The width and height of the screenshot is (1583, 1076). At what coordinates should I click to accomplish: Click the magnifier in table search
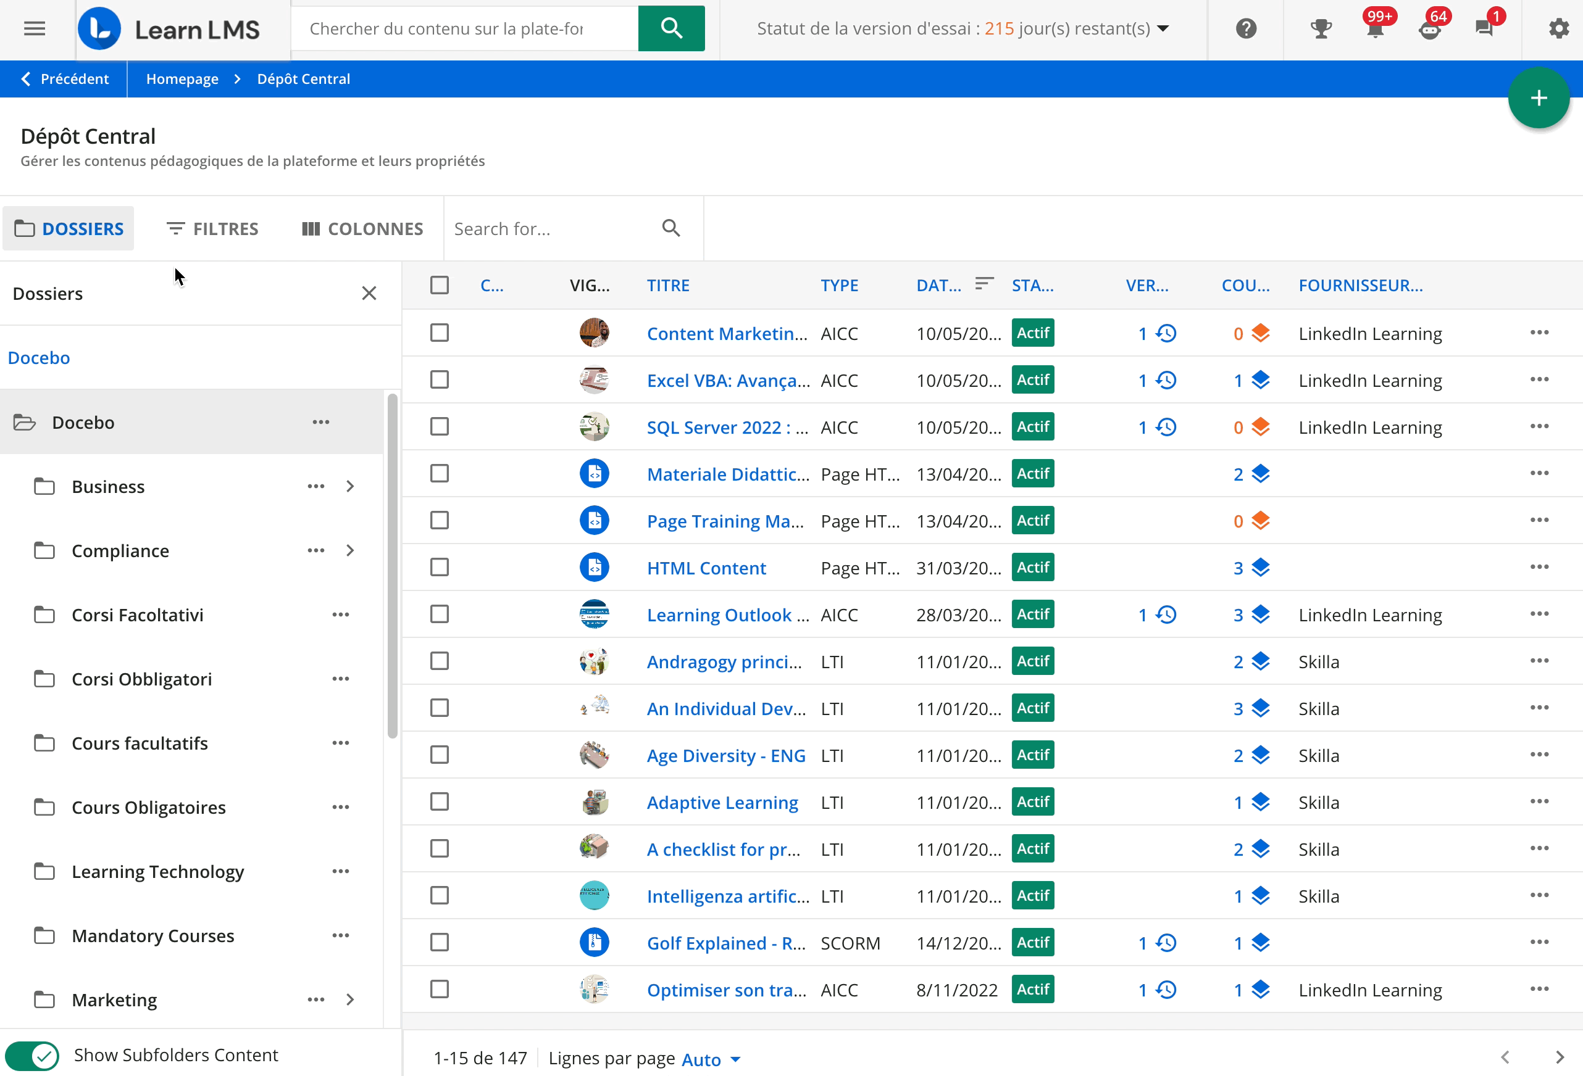tap(671, 228)
